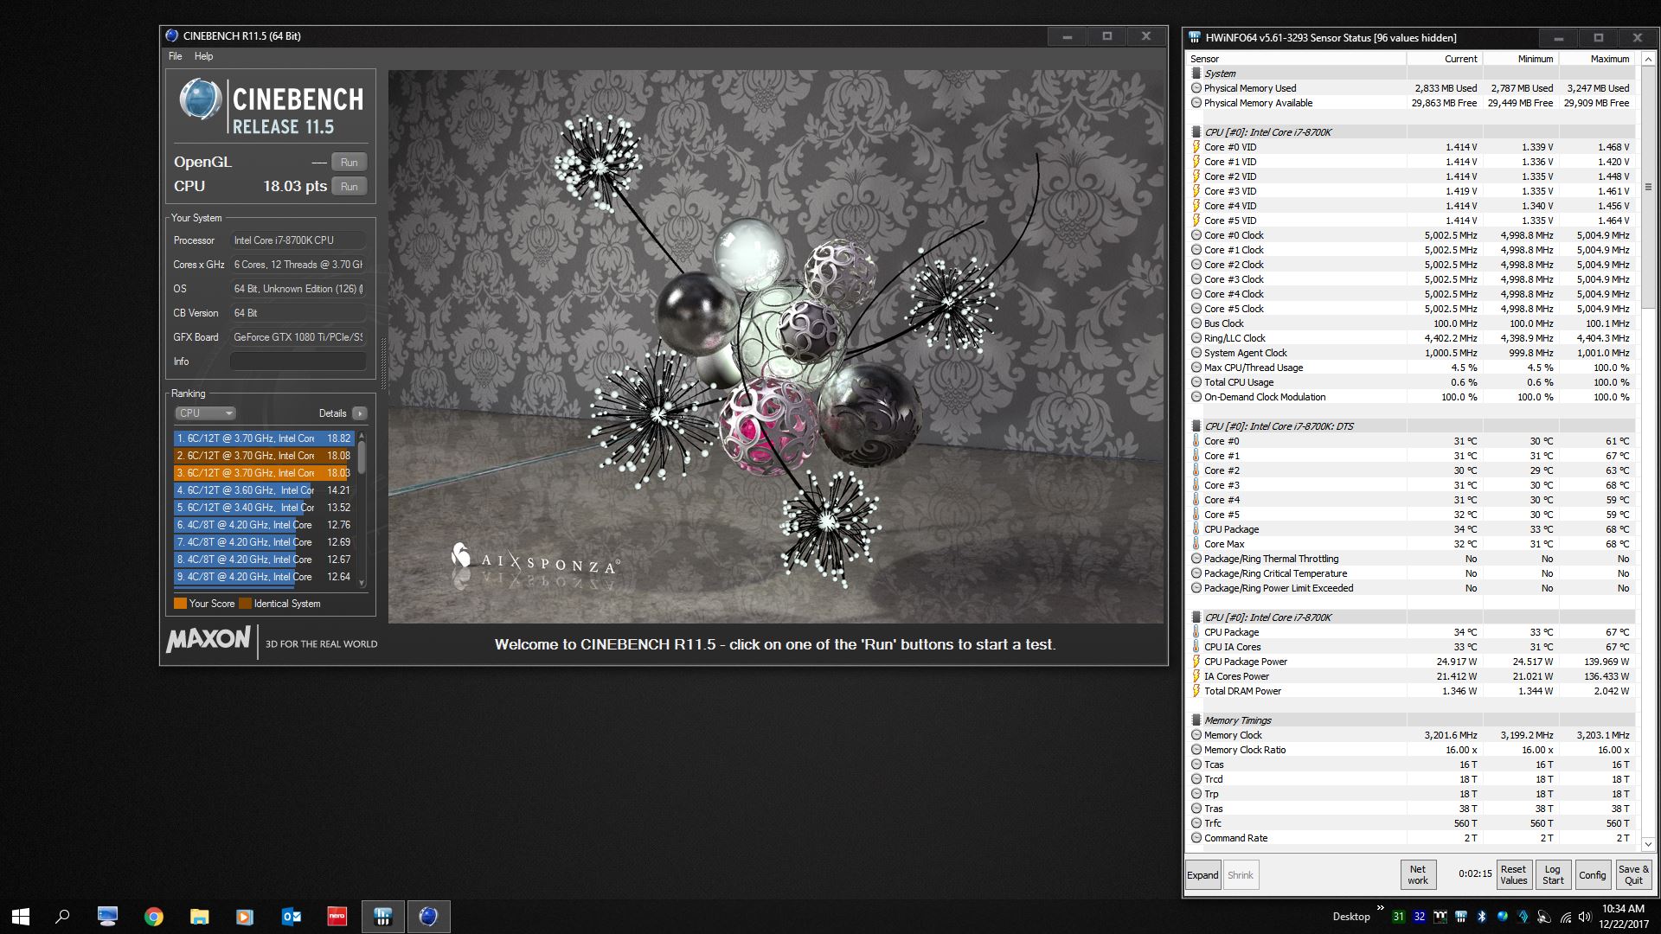This screenshot has width=1661, height=934.
Task: Open Outlook from the taskbar
Action: [292, 917]
